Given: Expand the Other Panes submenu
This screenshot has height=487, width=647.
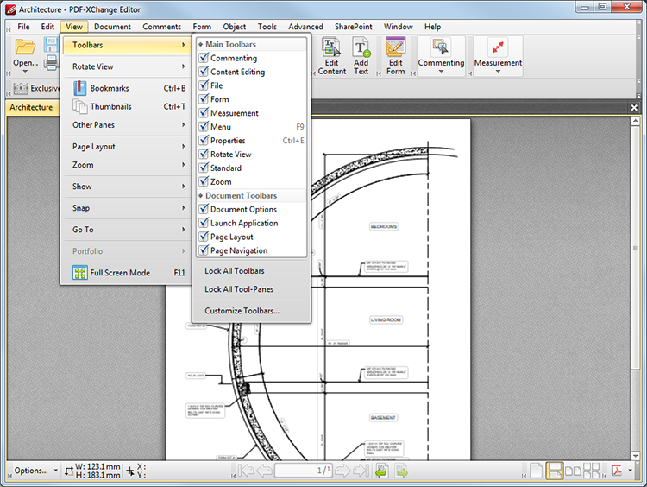Looking at the screenshot, I should click(128, 124).
